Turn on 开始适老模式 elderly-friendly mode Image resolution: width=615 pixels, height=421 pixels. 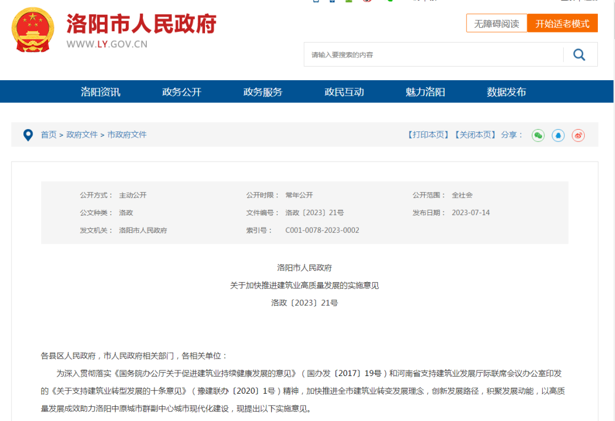(563, 23)
